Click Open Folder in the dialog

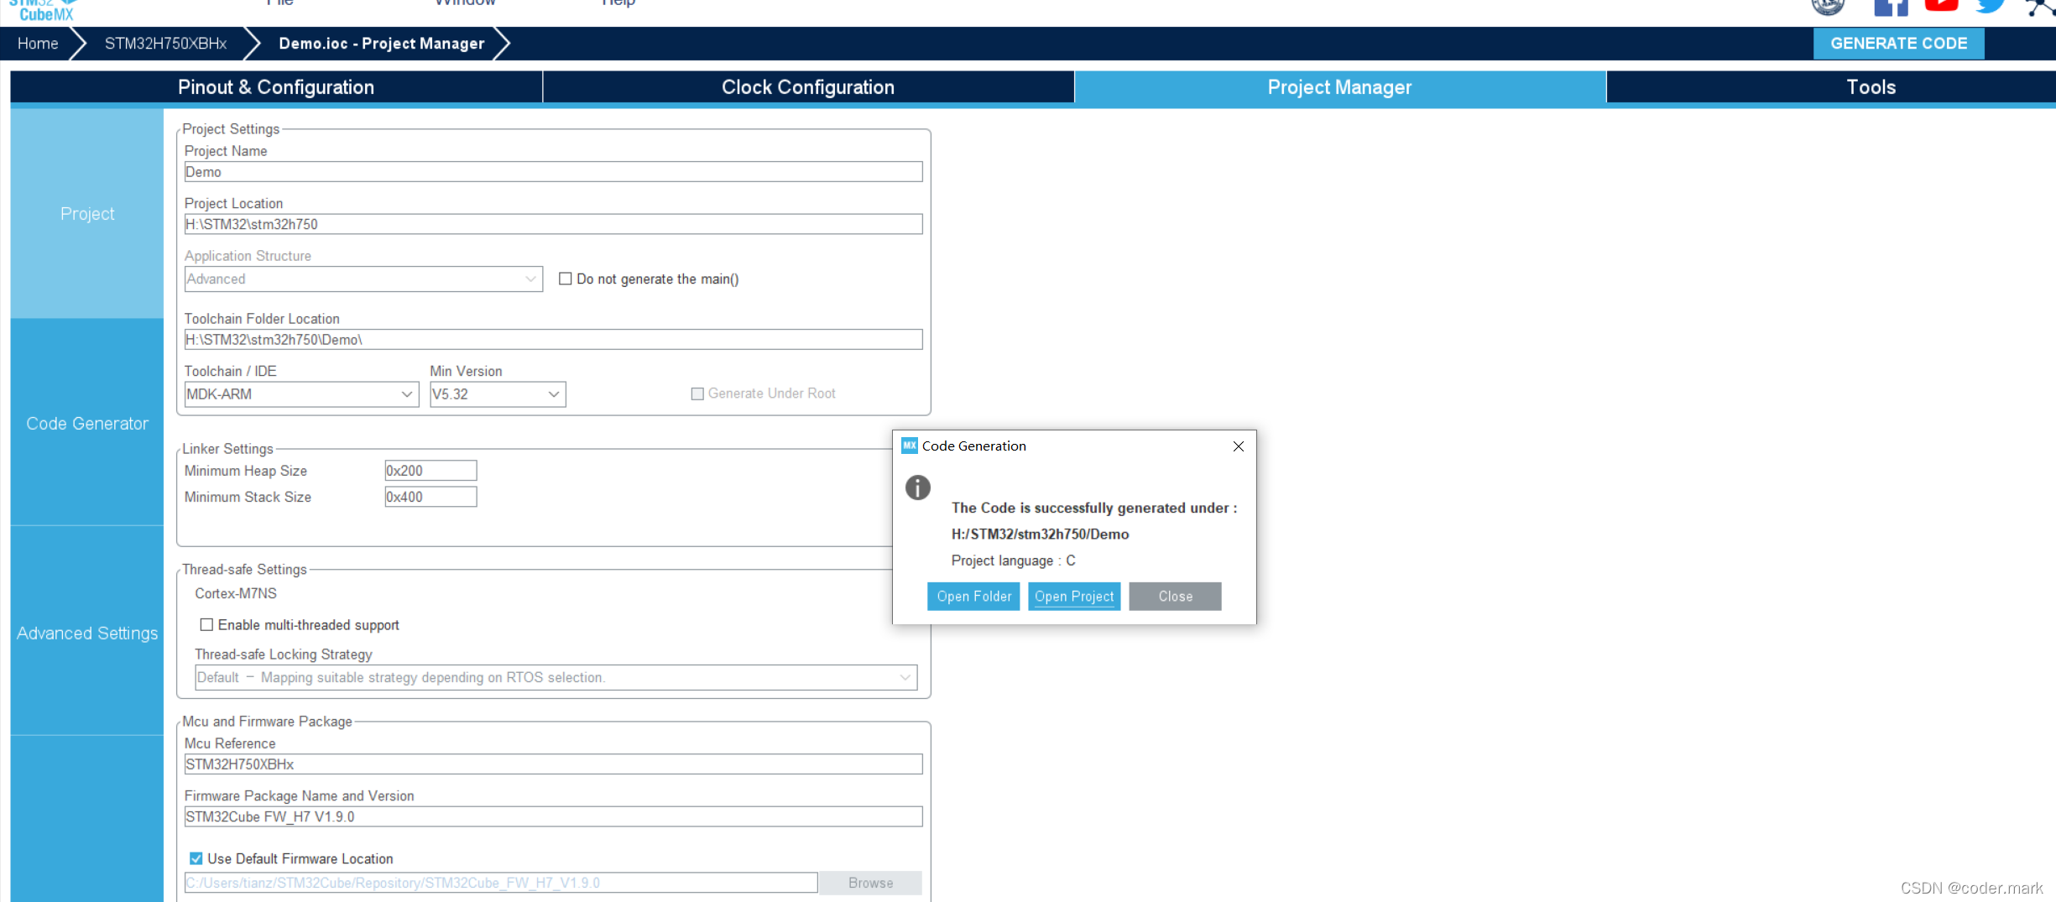pyautogui.click(x=973, y=597)
